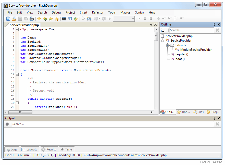Click the grey test movie play arrow
The height and width of the screenshot is (165, 225).
[x=110, y=19]
